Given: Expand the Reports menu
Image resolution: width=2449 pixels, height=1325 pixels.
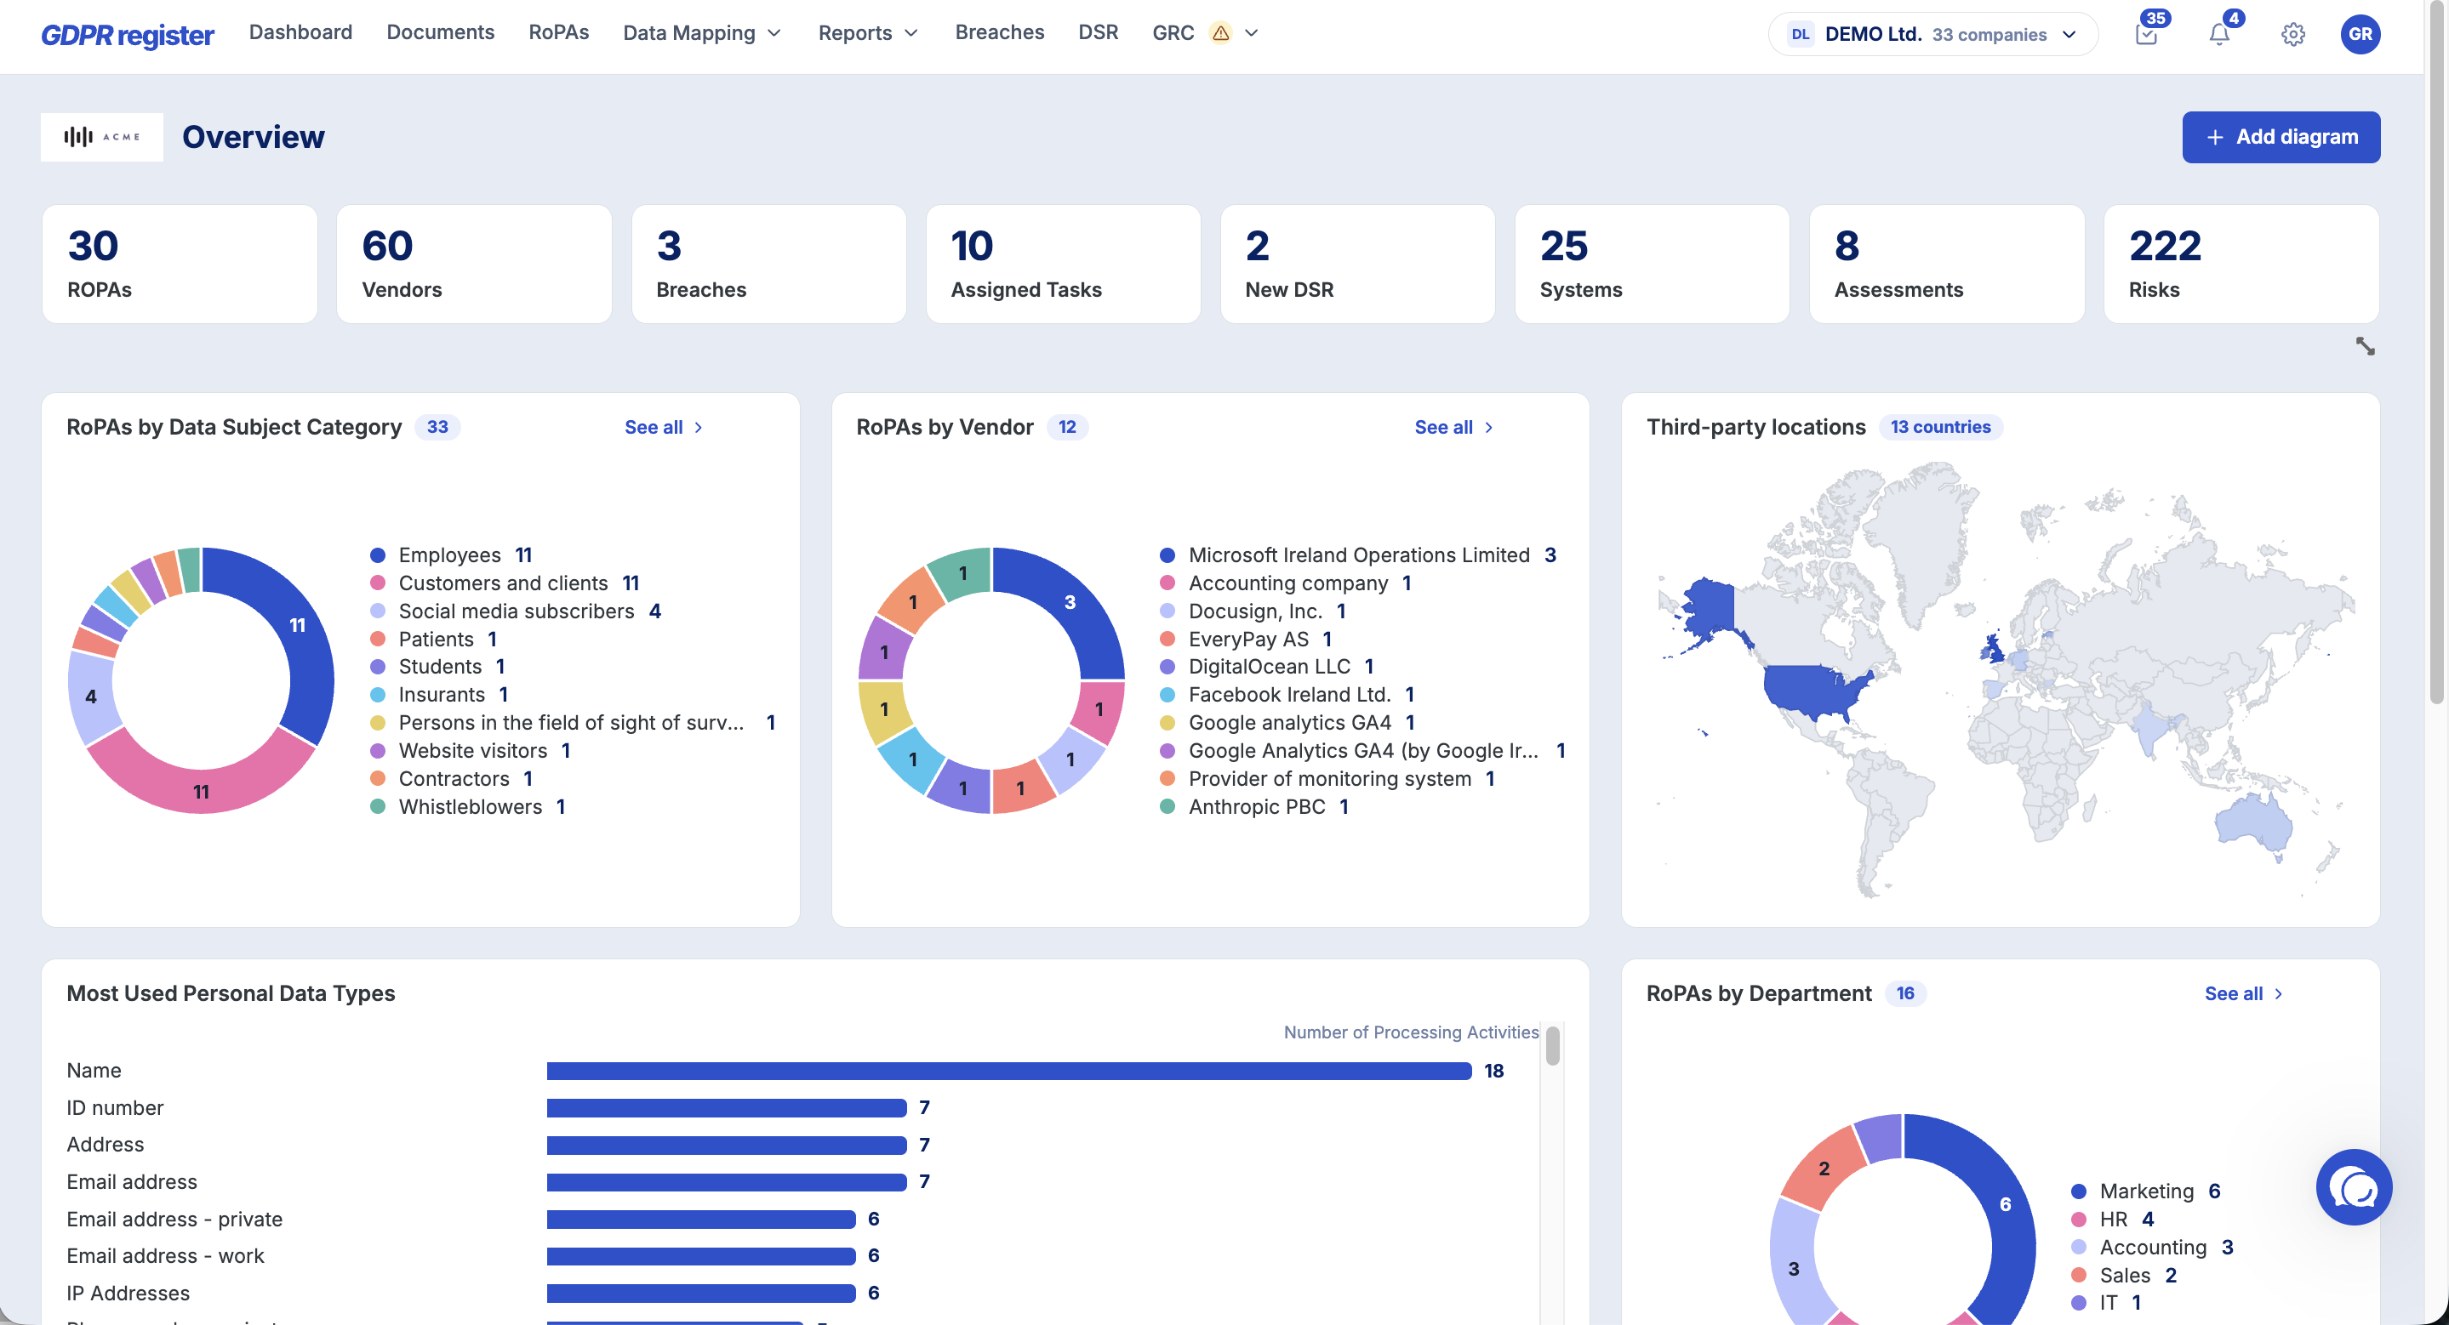Looking at the screenshot, I should click(868, 33).
